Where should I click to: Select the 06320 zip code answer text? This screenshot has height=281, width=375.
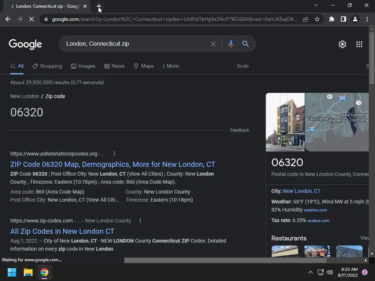(26, 113)
